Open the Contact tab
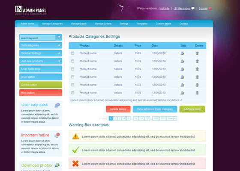The height and width of the screenshot is (171, 240). 184,24
